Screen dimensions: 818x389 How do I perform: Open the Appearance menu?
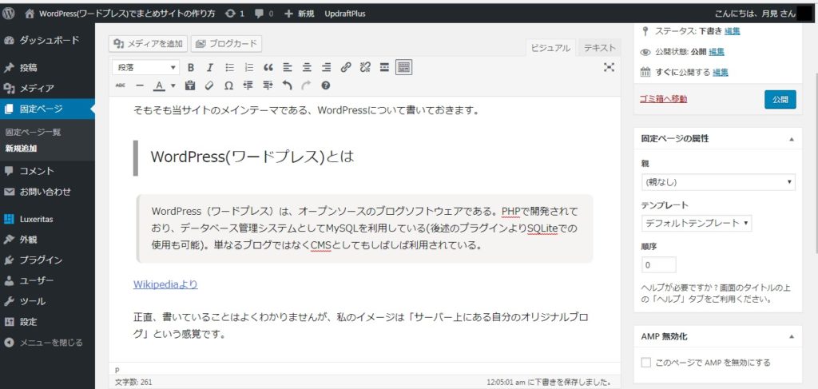47,240
